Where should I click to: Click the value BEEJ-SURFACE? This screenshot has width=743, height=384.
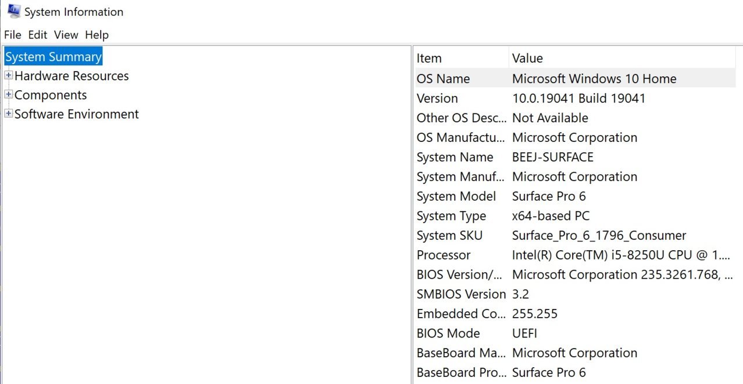(x=553, y=157)
